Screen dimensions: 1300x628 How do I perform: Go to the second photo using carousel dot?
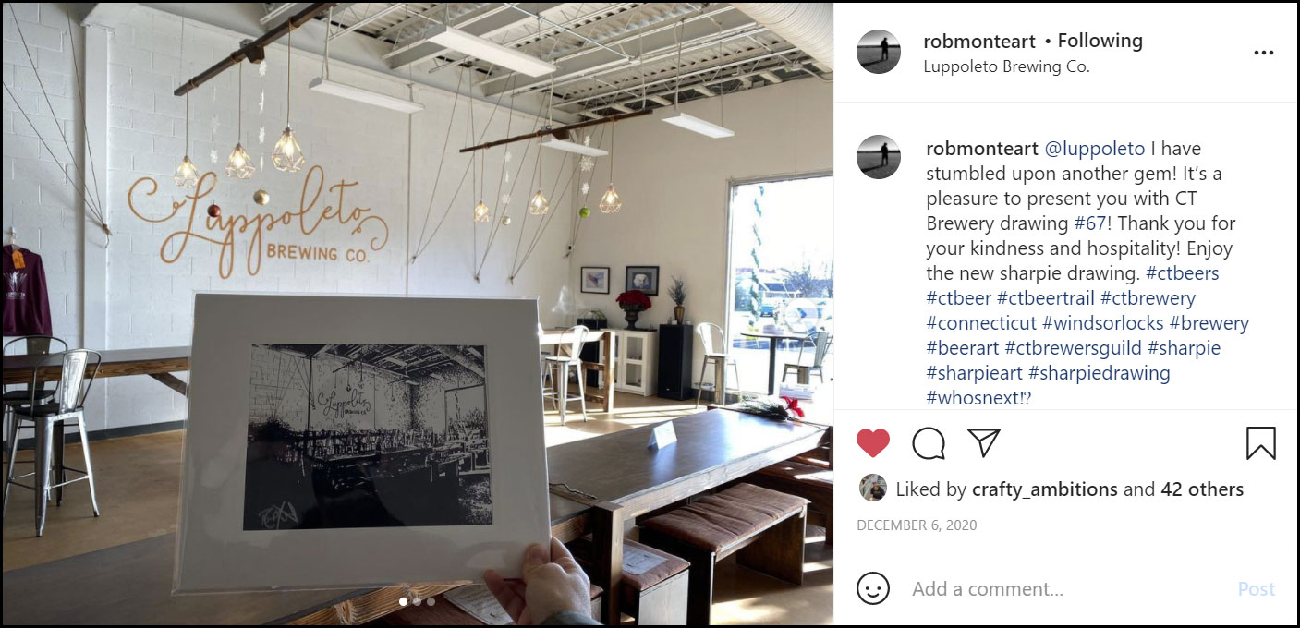[417, 601]
